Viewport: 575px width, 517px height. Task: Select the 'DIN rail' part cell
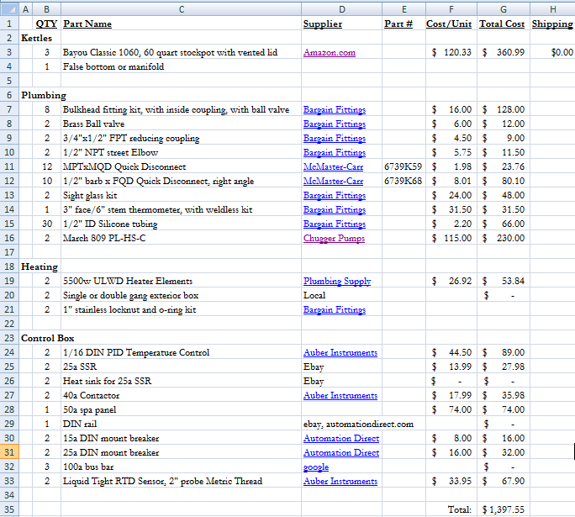[x=181, y=425]
